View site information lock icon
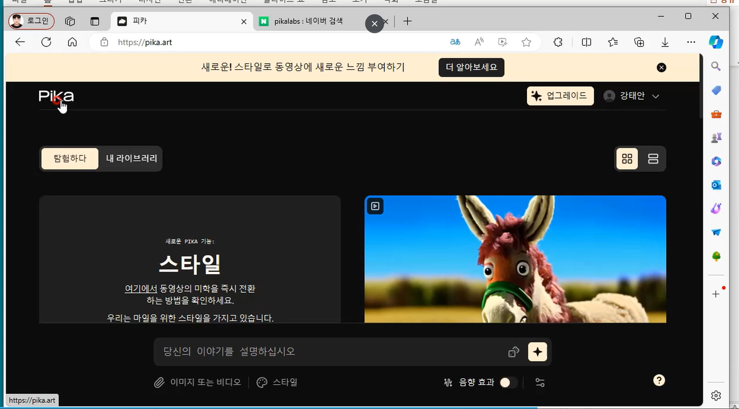The image size is (739, 409). [104, 42]
